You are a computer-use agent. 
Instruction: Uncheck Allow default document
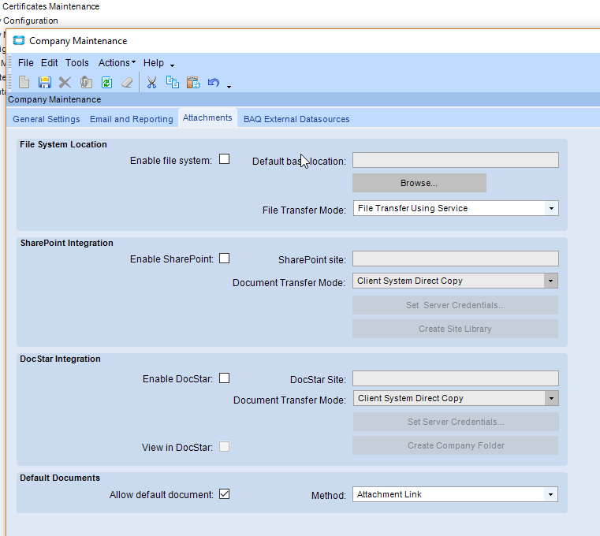point(225,494)
